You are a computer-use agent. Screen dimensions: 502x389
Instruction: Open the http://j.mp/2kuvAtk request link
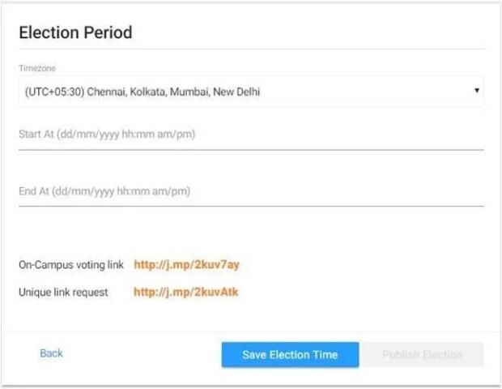point(186,292)
